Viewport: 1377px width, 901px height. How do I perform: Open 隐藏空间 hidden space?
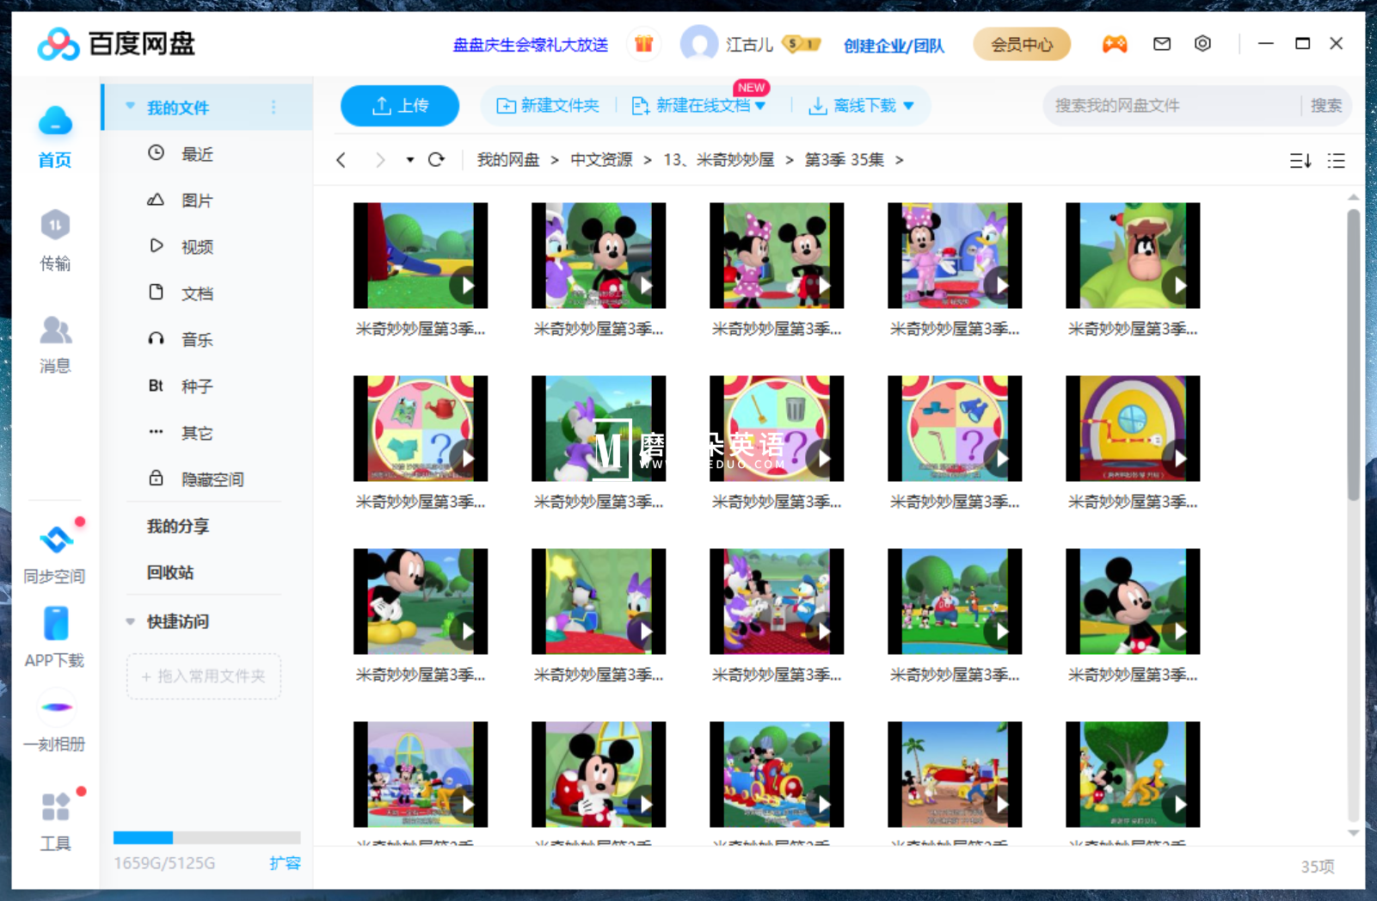point(212,478)
